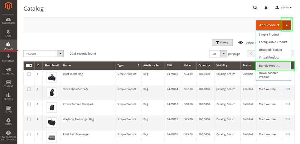This screenshot has width=300, height=144.
Task: Open the Dashboard sidebar section
Action: tap(8, 21)
